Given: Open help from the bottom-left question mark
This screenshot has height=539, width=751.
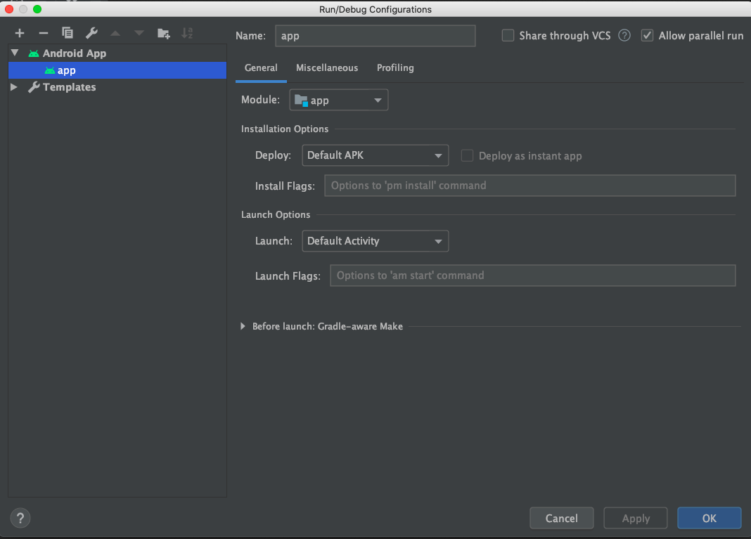Looking at the screenshot, I should tap(20, 518).
